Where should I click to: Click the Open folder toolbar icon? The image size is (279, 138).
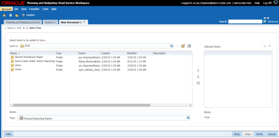17,15
